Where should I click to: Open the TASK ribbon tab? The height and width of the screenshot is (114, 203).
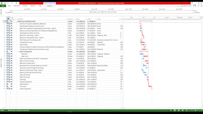pyautogui.click(x=9, y=6)
